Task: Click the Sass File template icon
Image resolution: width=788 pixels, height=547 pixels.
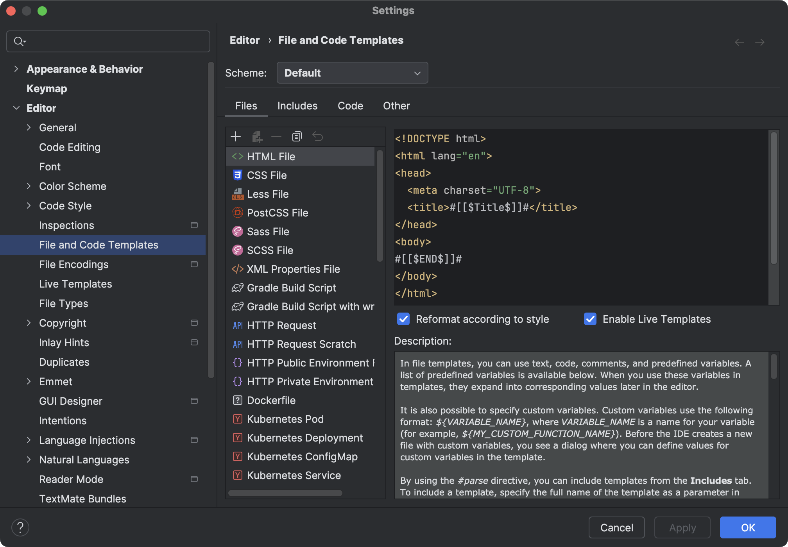Action: point(238,231)
